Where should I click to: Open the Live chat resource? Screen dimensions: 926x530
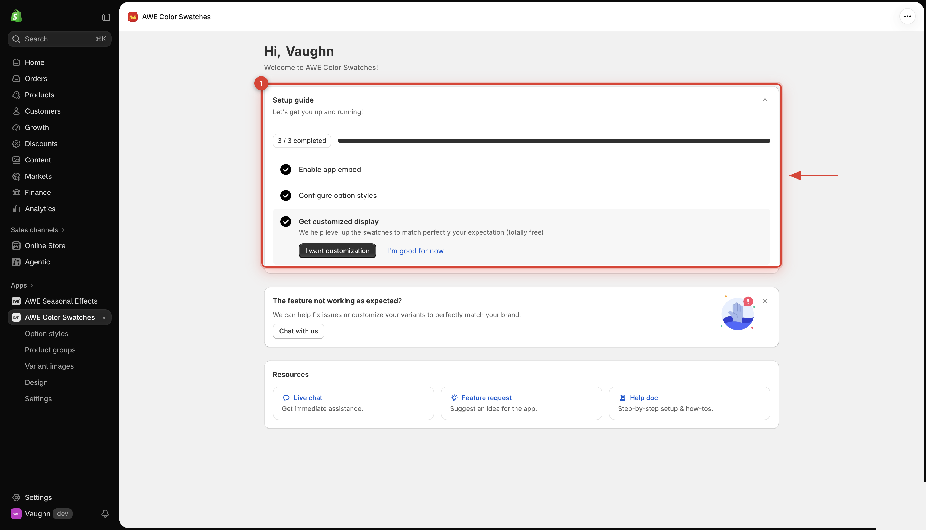(353, 403)
